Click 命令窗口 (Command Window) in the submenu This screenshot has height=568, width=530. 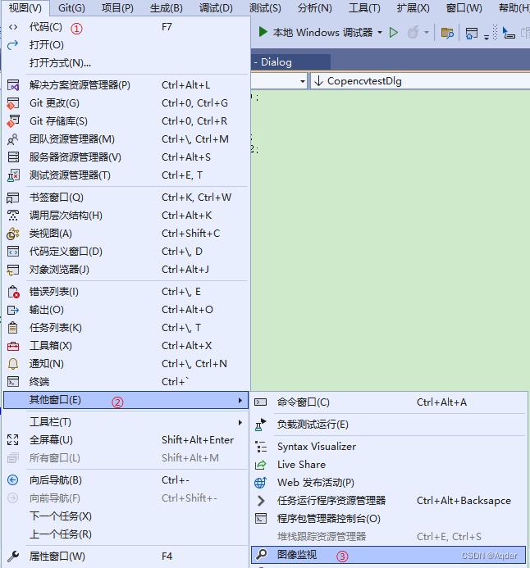[x=303, y=402]
